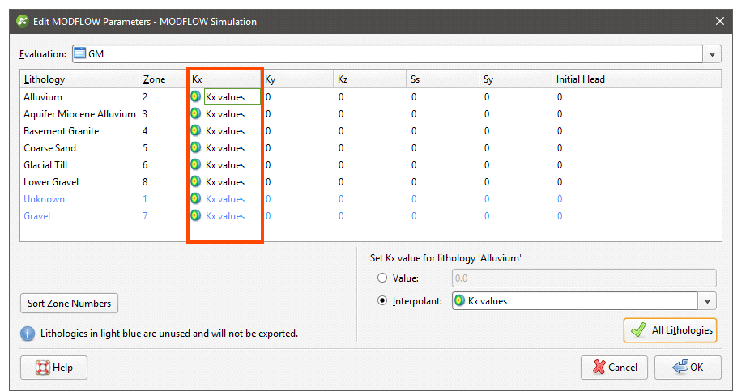The image size is (733, 391).
Task: Close the Edit MODFLOW Parameters dialog
Action: click(x=720, y=22)
